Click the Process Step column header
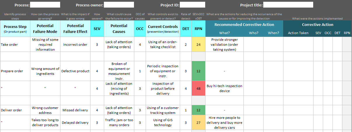 [x=15, y=29]
